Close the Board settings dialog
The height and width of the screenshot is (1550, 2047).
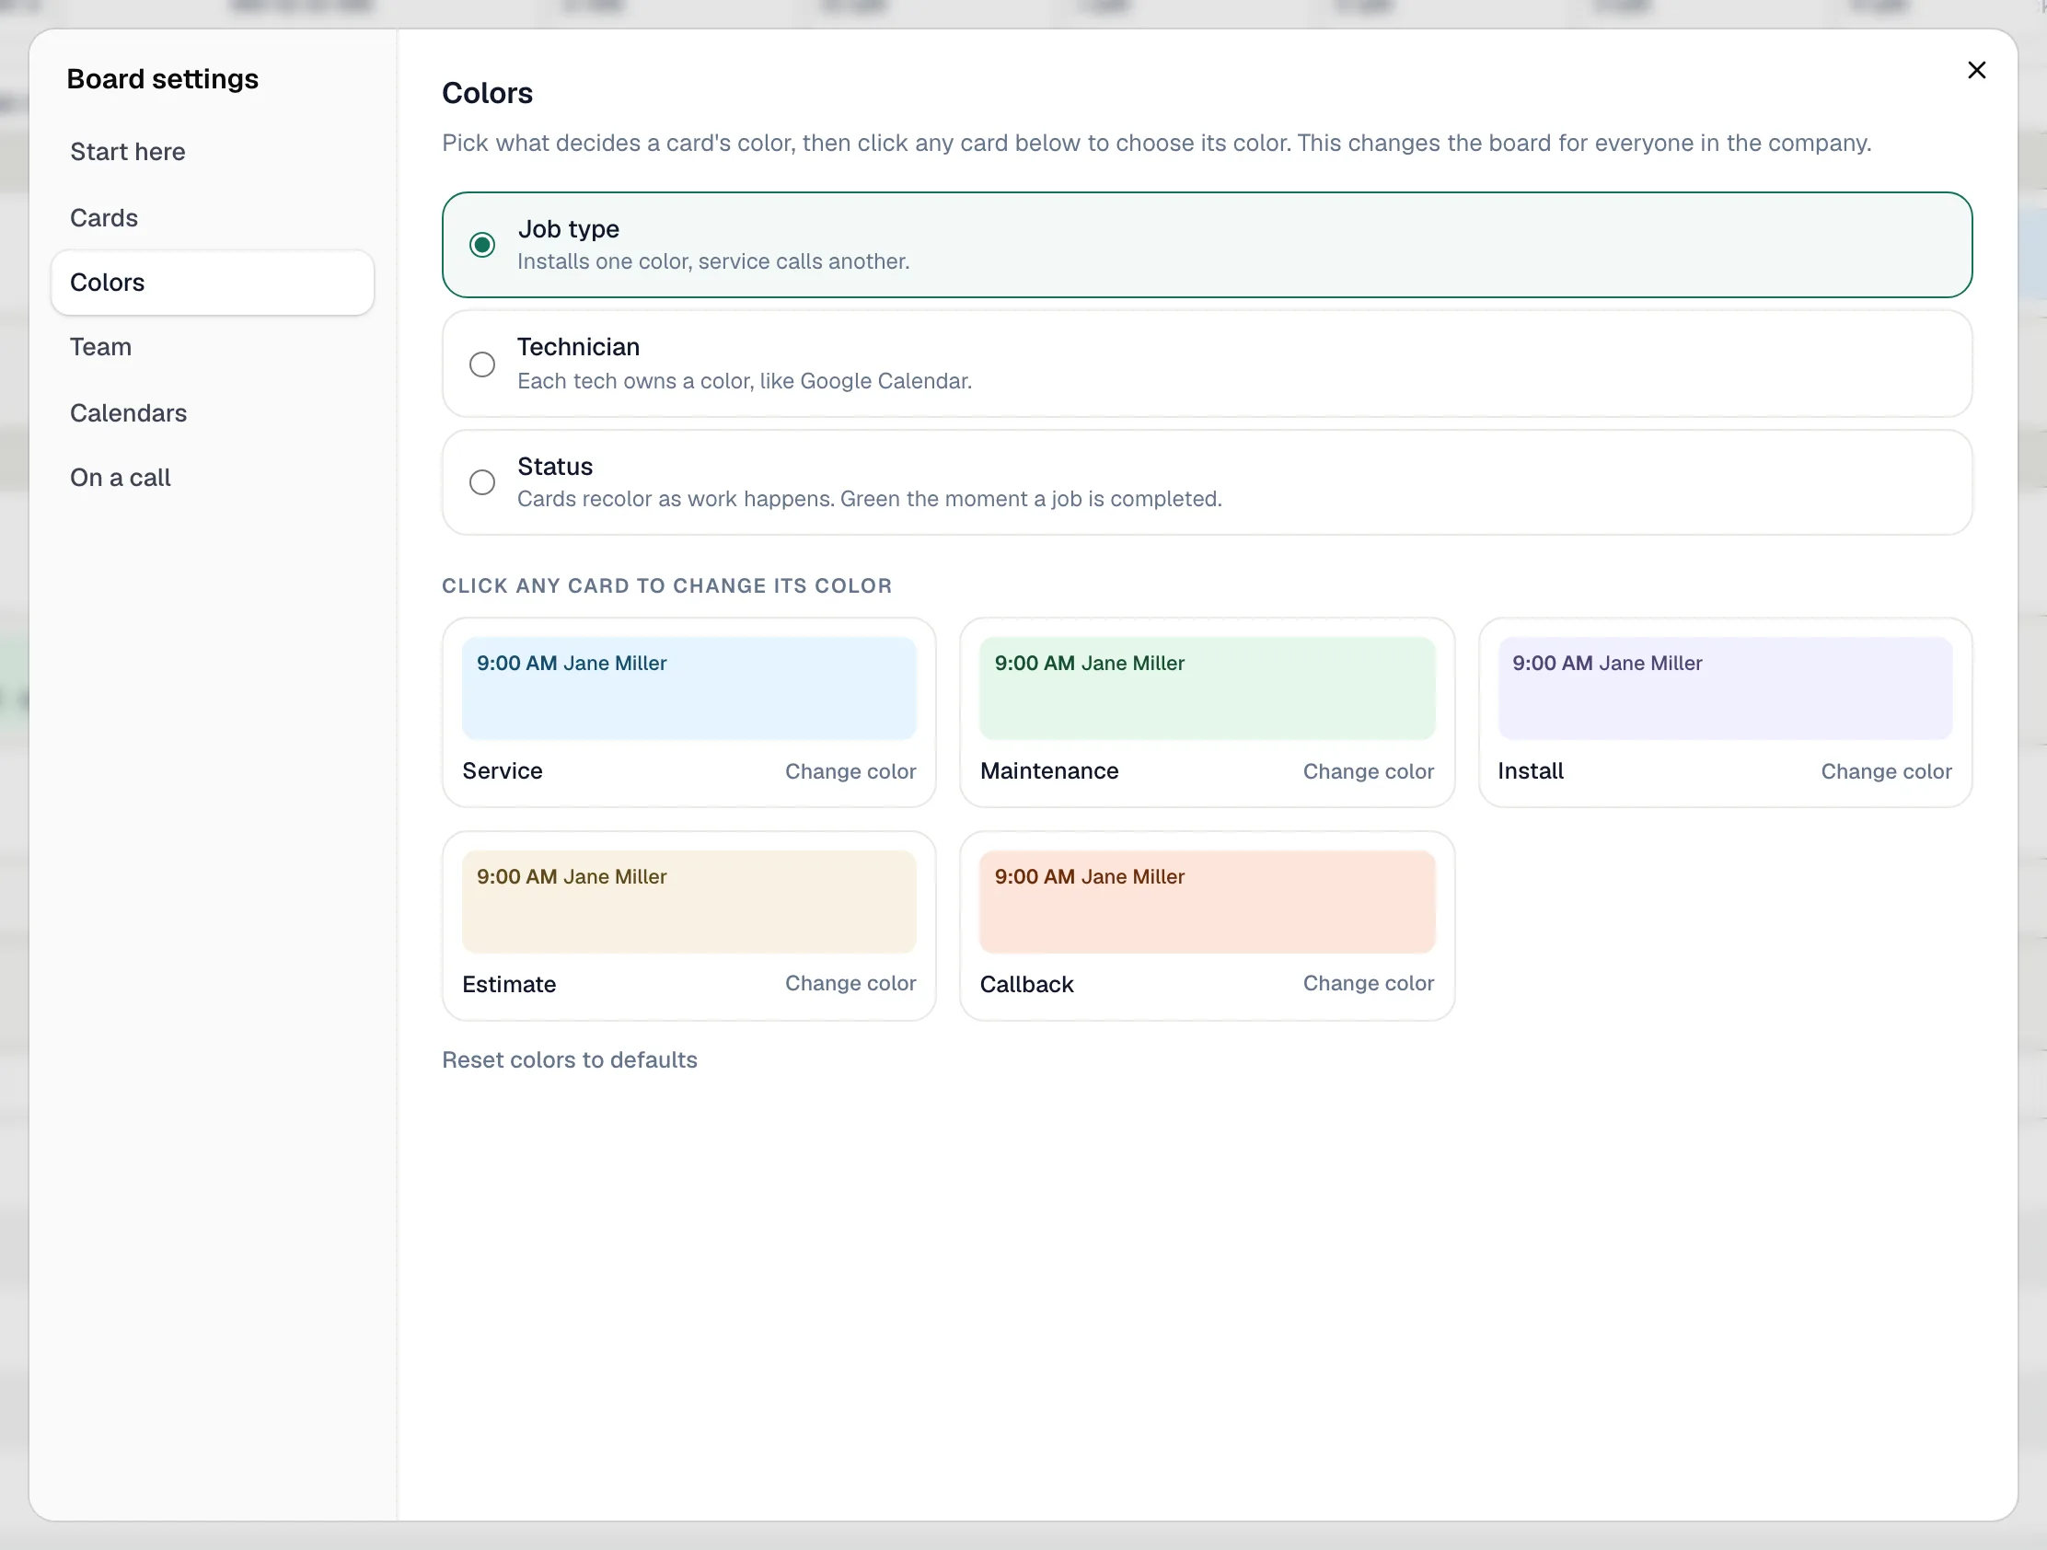(1976, 70)
